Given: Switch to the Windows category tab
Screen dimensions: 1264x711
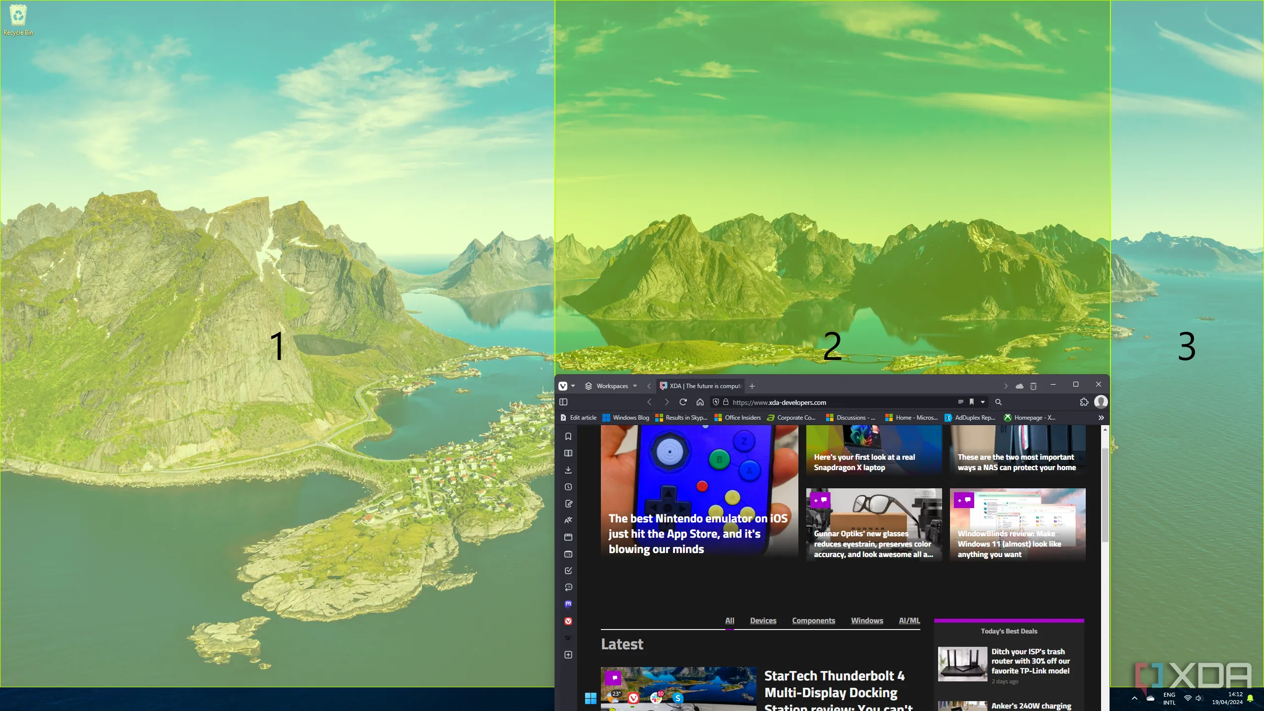Looking at the screenshot, I should [867, 621].
